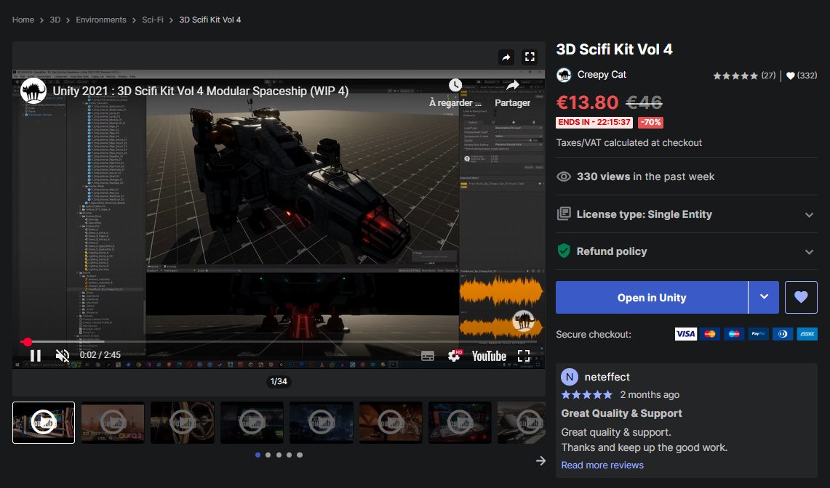Open the channel avatar in video title
Screen dimensions: 830x488
pos(33,91)
